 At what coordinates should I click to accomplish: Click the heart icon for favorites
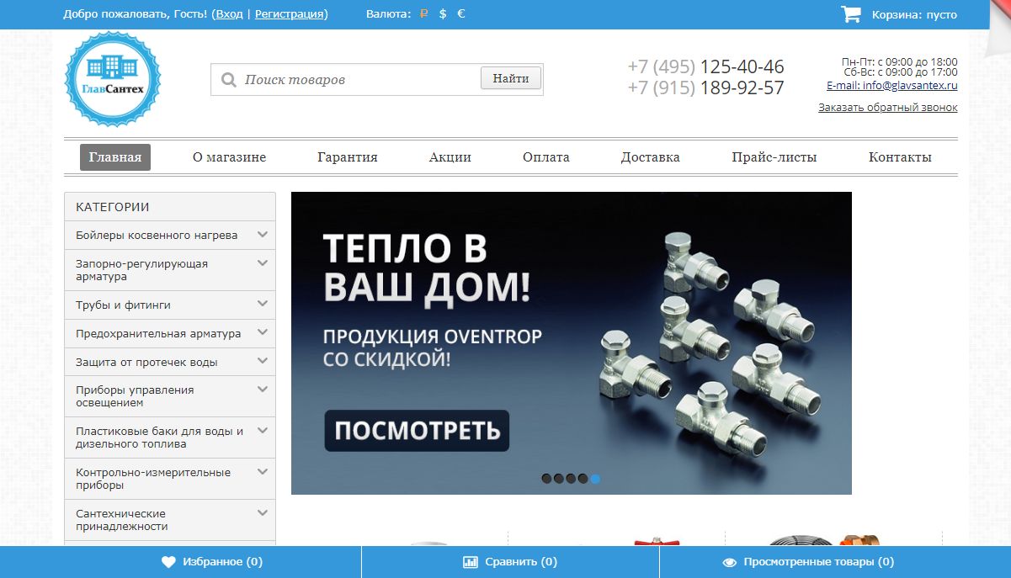coord(168,562)
